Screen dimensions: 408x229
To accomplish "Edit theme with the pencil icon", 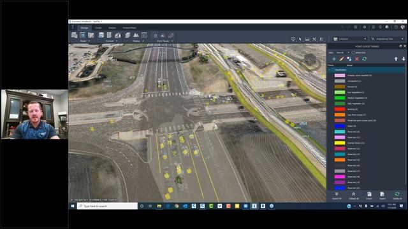I will pyautogui.click(x=342, y=59).
